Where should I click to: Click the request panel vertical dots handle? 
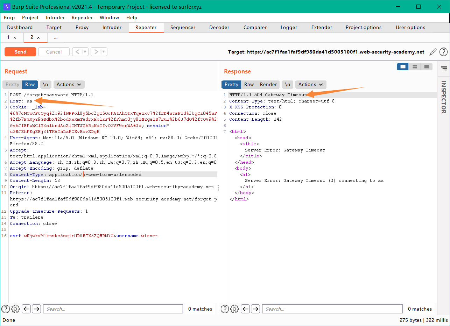(218, 188)
